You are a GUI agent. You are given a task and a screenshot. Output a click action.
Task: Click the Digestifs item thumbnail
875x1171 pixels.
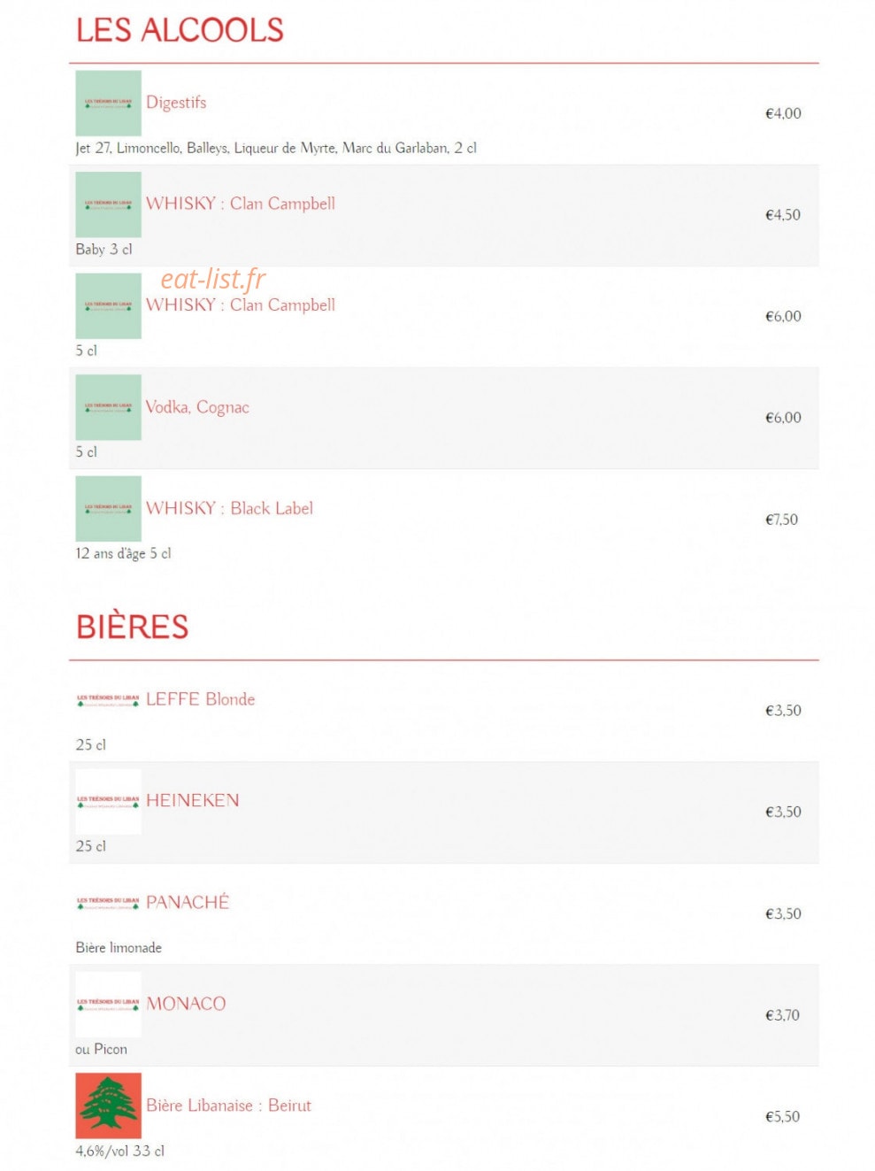pos(108,103)
